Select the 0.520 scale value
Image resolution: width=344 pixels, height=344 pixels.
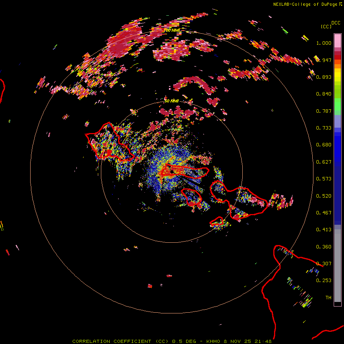click(324, 196)
